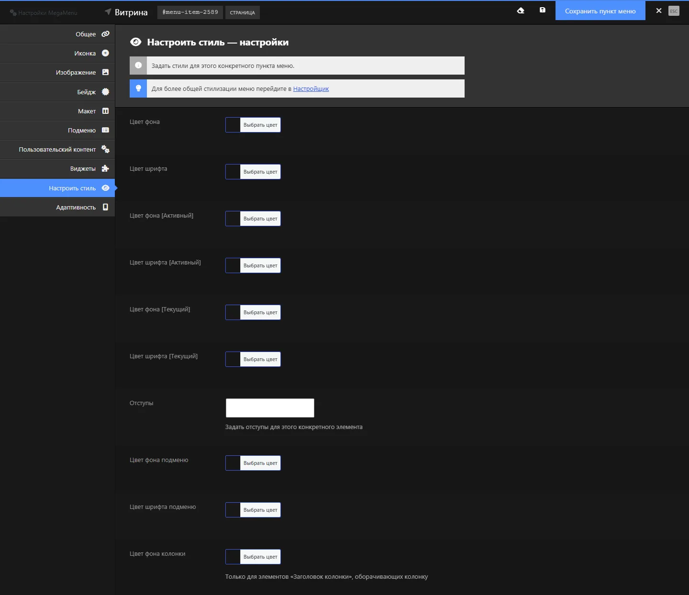Click the picture icon next to Изображение

pyautogui.click(x=106, y=72)
